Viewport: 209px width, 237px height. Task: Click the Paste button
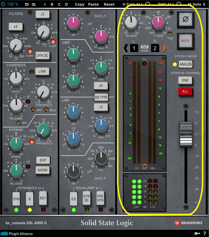[x=94, y=4]
